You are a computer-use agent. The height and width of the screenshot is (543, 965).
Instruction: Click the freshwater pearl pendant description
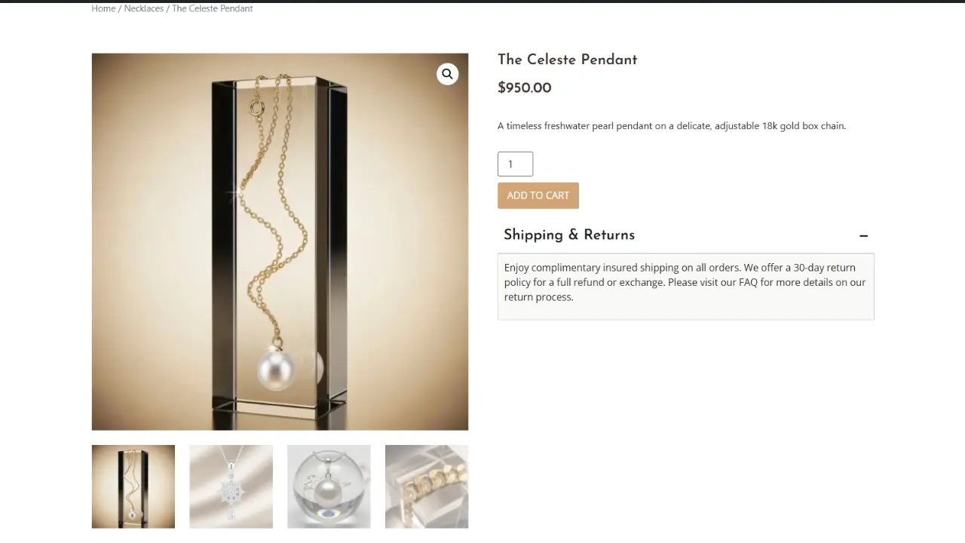[672, 126]
